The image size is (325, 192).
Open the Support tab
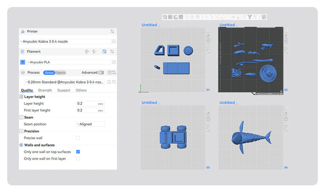tap(64, 90)
